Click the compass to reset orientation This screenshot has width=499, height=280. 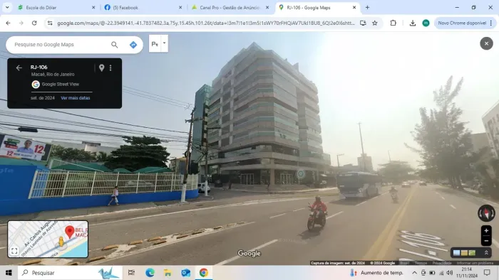click(x=486, y=212)
